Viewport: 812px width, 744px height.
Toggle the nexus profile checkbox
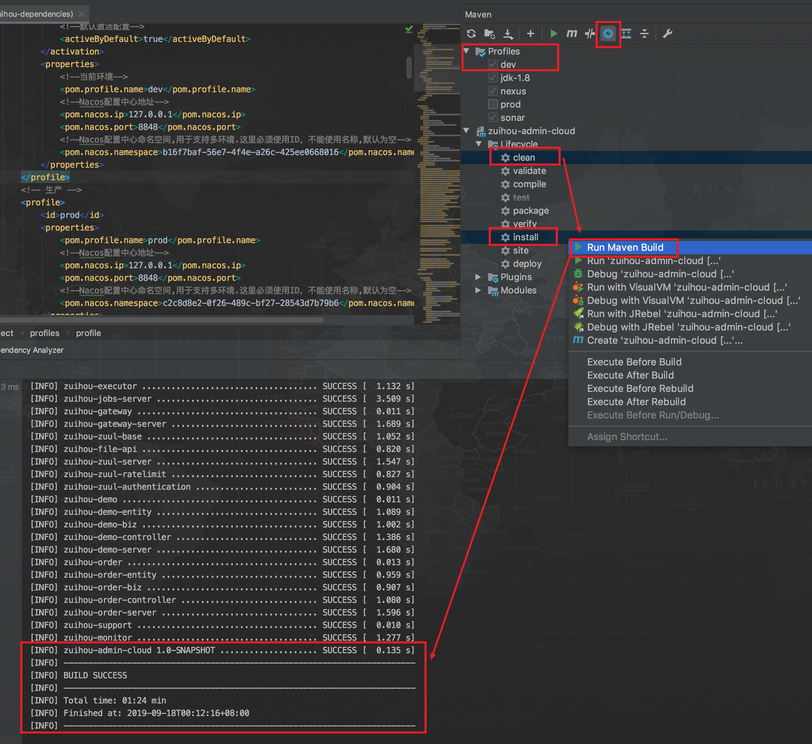point(493,91)
